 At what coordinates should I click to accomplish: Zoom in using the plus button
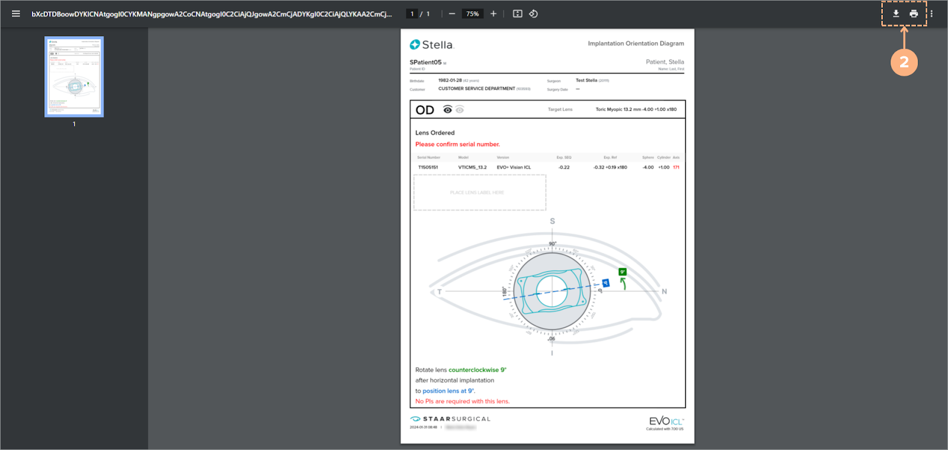pos(494,14)
